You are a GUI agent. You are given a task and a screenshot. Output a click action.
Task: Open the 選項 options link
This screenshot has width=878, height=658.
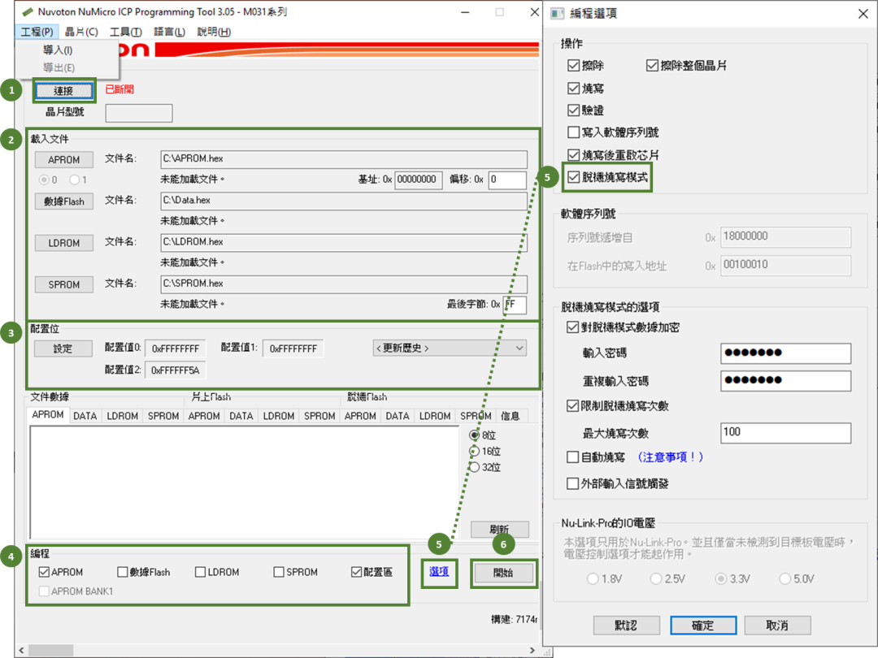tap(439, 572)
